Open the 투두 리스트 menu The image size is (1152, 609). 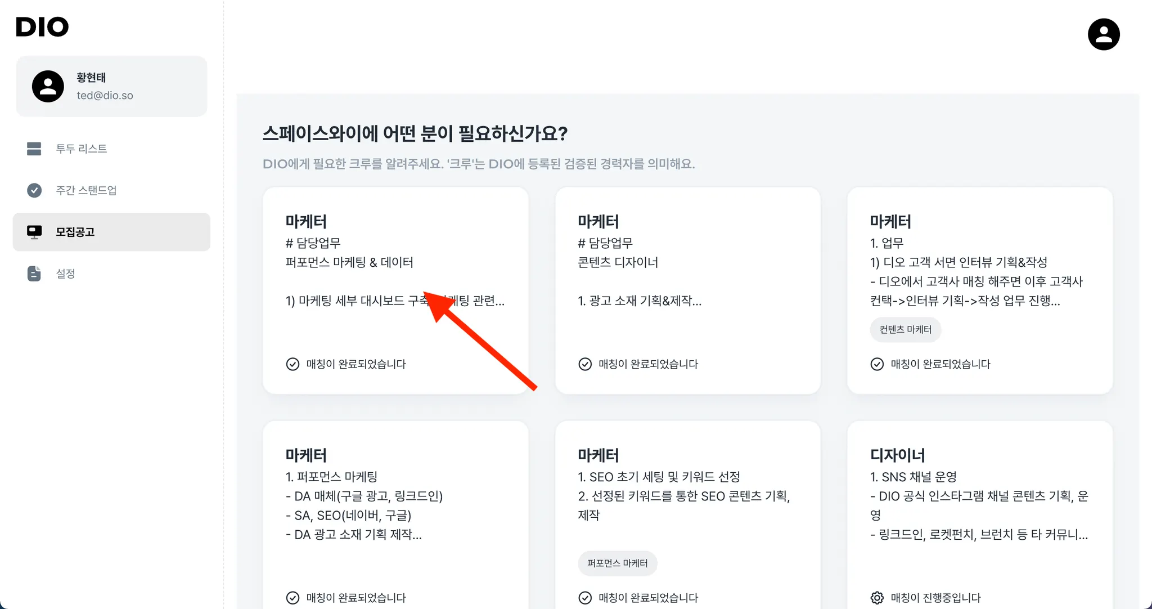point(81,149)
